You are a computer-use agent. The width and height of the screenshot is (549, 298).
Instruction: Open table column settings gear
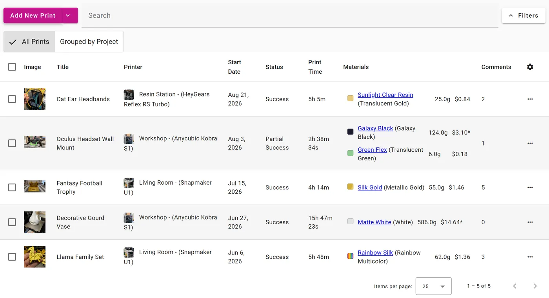click(x=530, y=67)
